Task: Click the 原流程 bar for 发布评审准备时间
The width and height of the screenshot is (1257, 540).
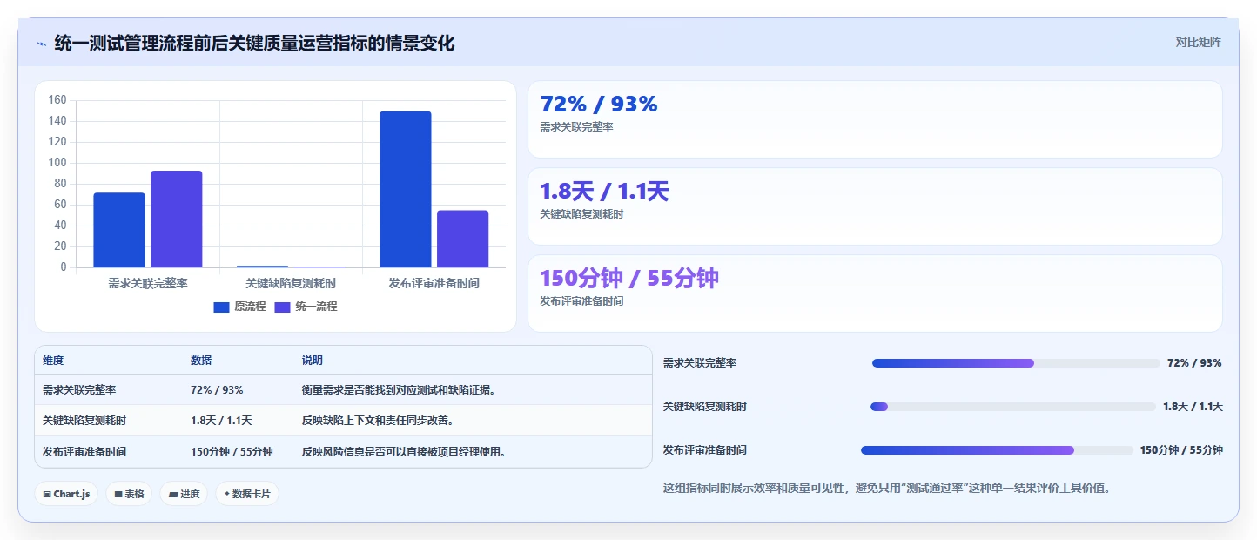Action: point(406,189)
